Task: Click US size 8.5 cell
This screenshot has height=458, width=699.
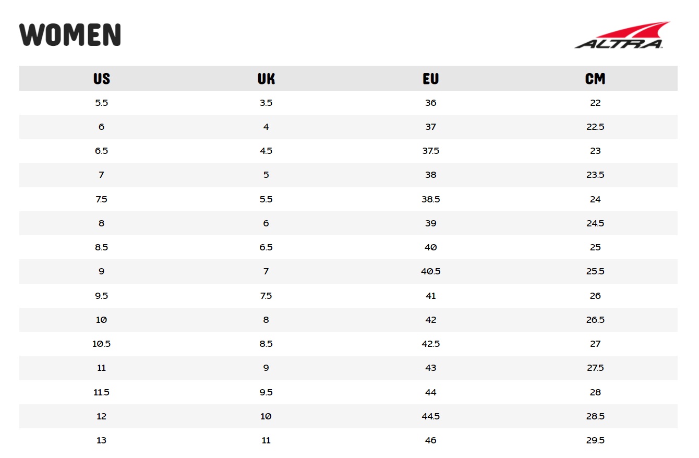Action: [x=101, y=247]
